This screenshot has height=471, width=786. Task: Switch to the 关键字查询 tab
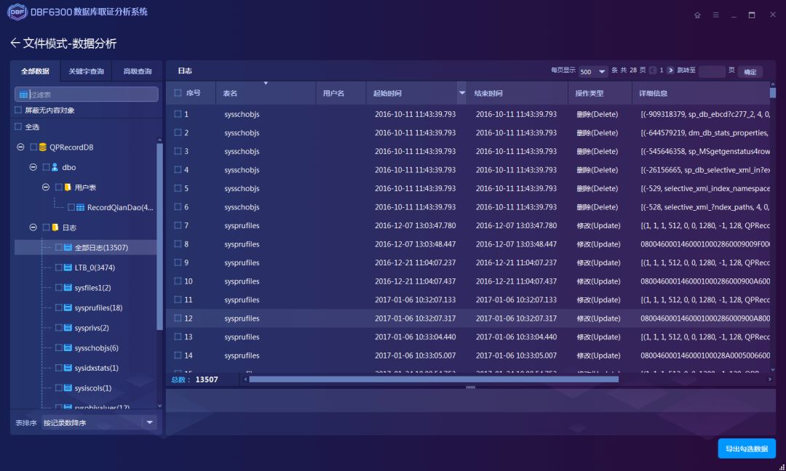(86, 71)
